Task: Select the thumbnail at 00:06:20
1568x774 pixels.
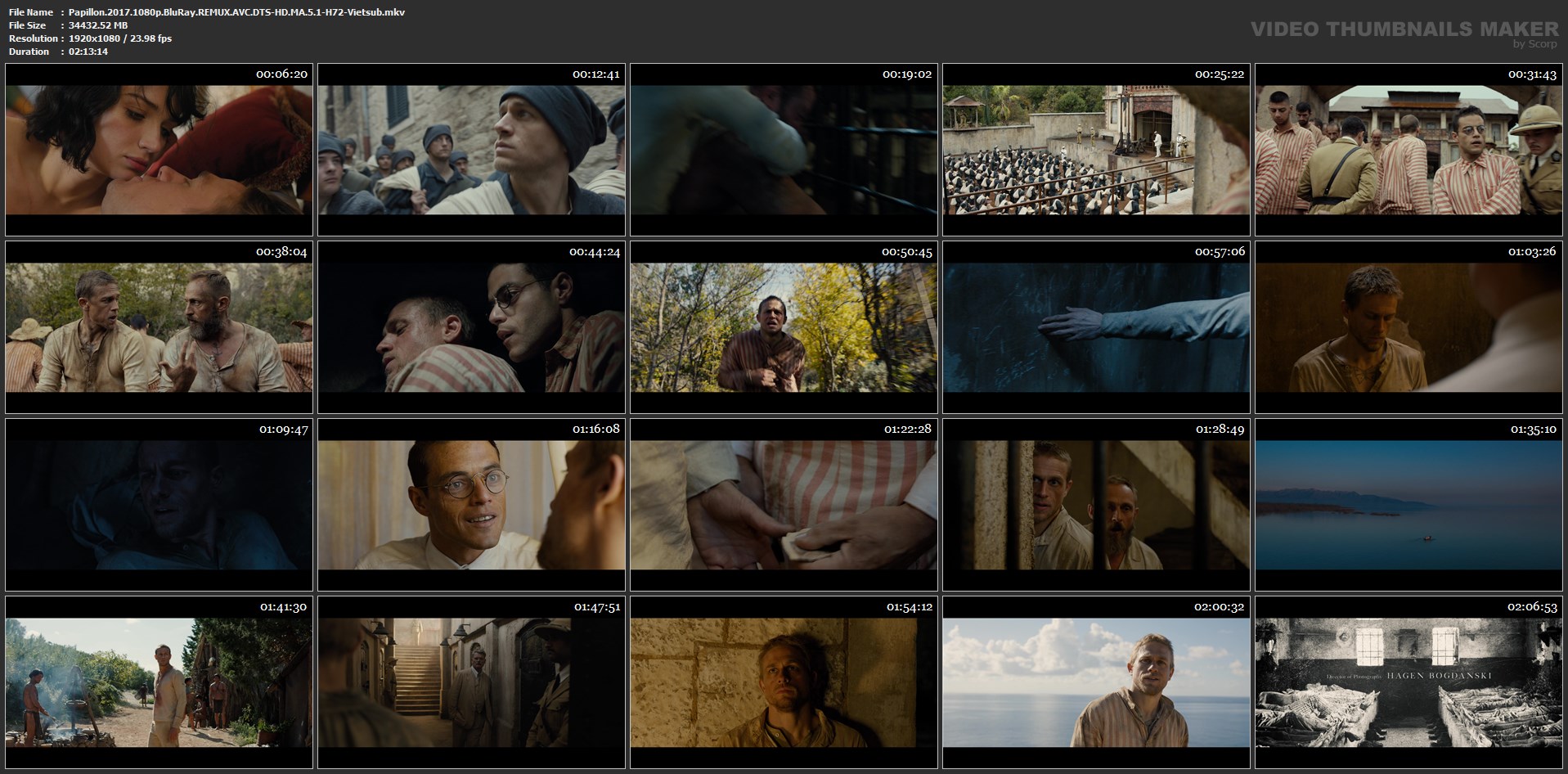Action: coord(159,150)
